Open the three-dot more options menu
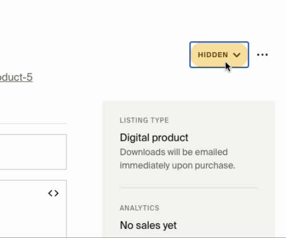Screen dimensions: 286x238 pyautogui.click(x=263, y=55)
